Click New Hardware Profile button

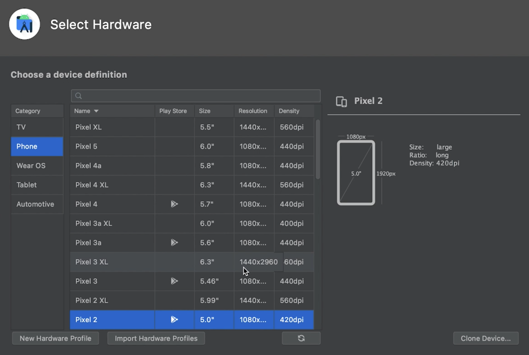click(55, 338)
